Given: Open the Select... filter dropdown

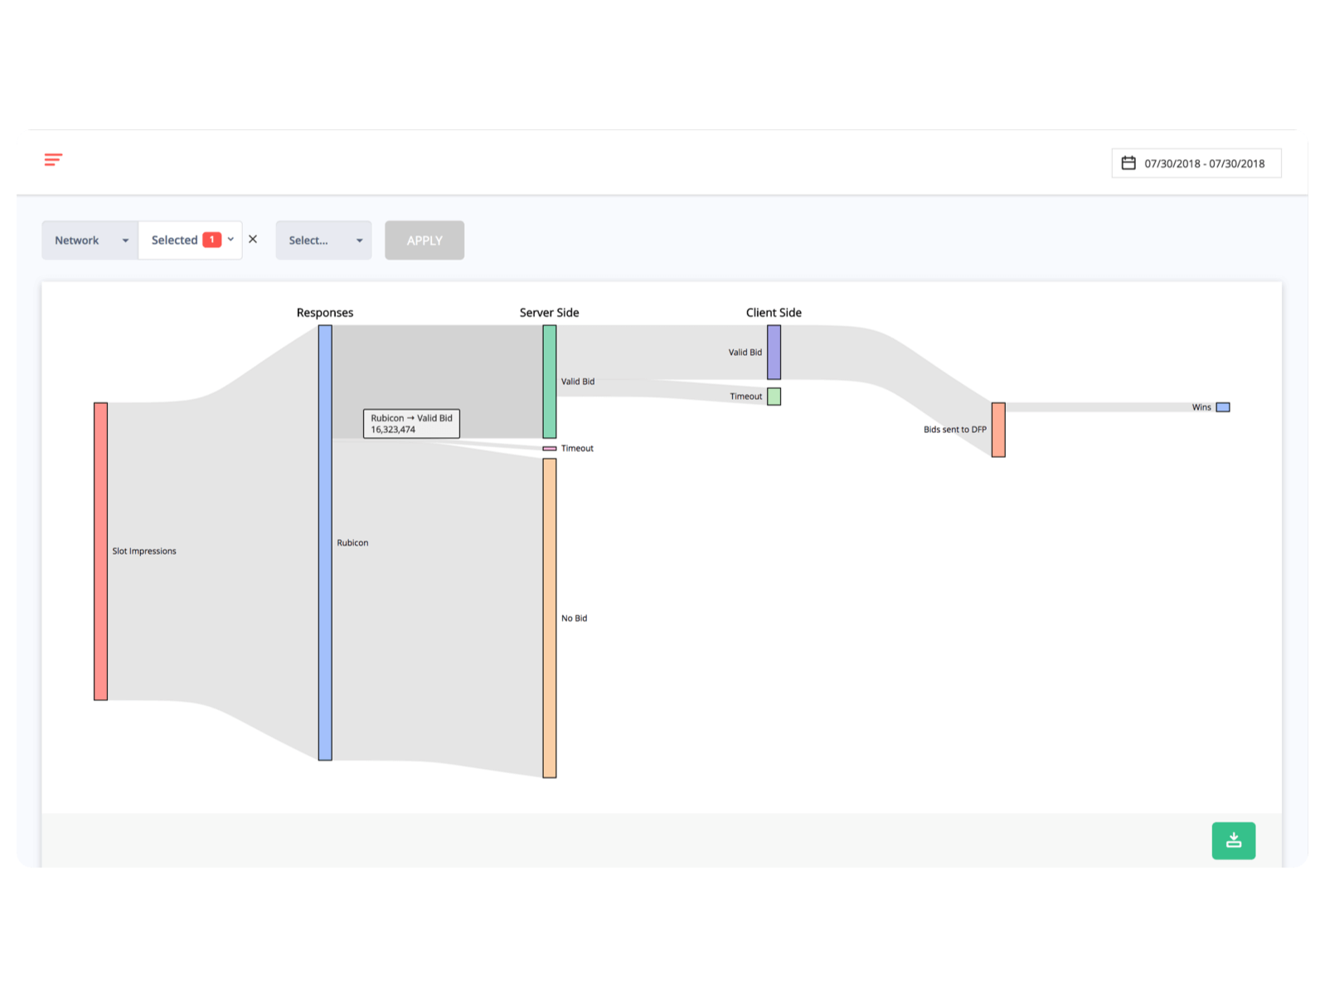Looking at the screenshot, I should pyautogui.click(x=323, y=241).
